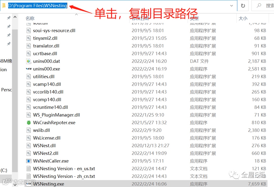This screenshot has width=274, height=187.
Task: Open the address bar history dropdown
Action: [x=232, y=6]
